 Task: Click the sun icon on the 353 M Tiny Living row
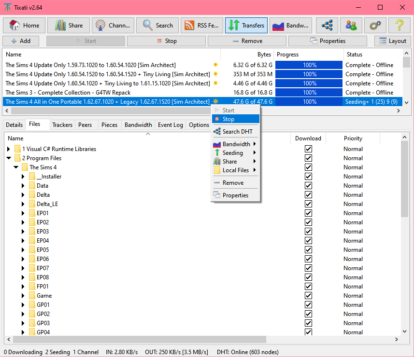[x=216, y=74]
